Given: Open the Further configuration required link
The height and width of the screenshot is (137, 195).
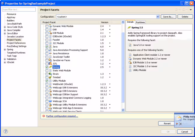Looking at the screenshot, I should coord(62,116).
